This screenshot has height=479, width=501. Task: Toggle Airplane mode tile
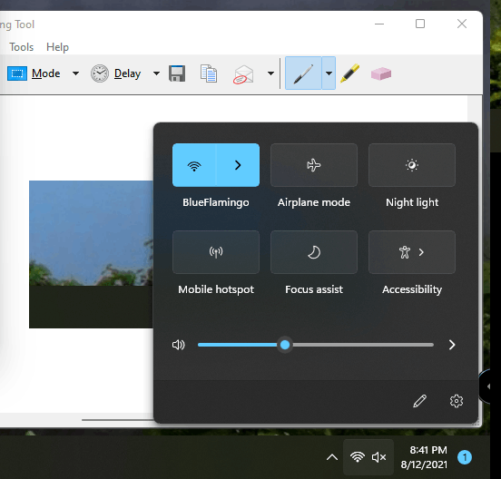(x=314, y=165)
